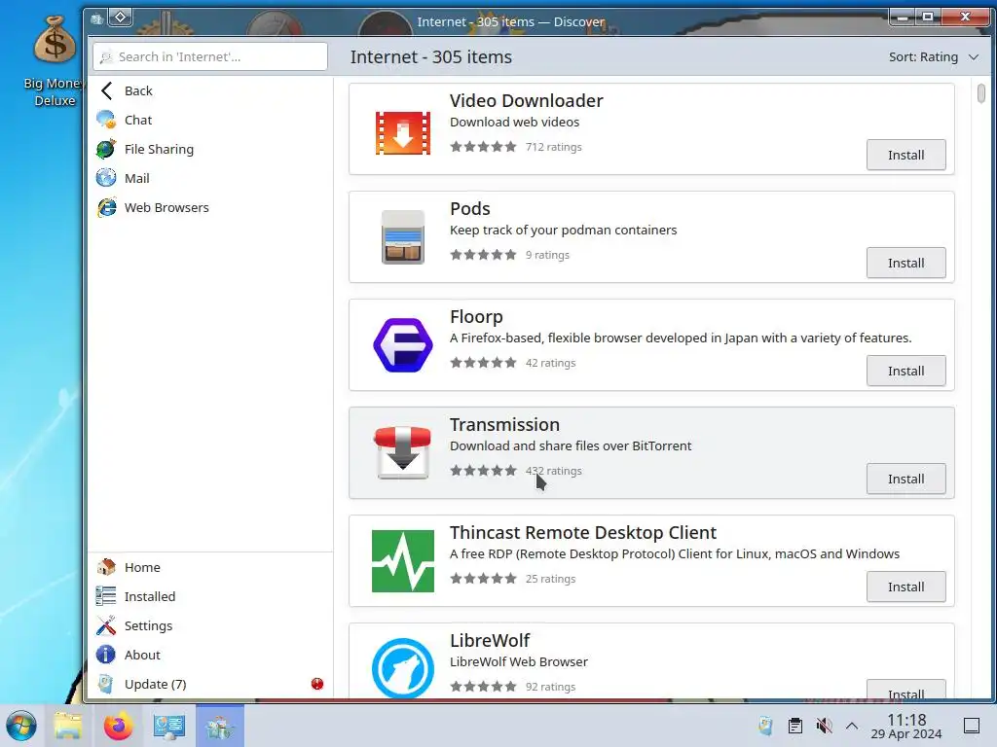Click the Discover taskbar icon
Image resolution: width=997 pixels, height=747 pixels.
[x=220, y=726]
